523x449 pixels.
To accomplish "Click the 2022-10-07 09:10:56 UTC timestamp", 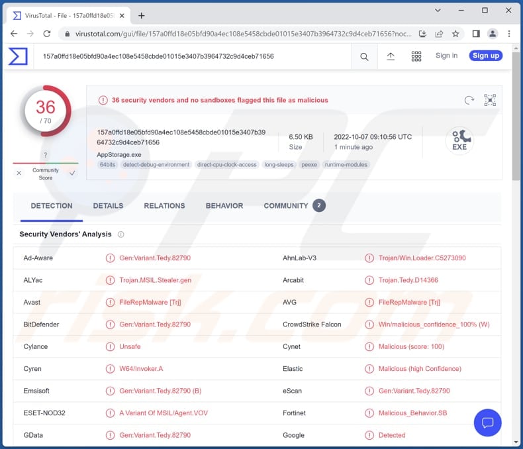I will point(373,137).
